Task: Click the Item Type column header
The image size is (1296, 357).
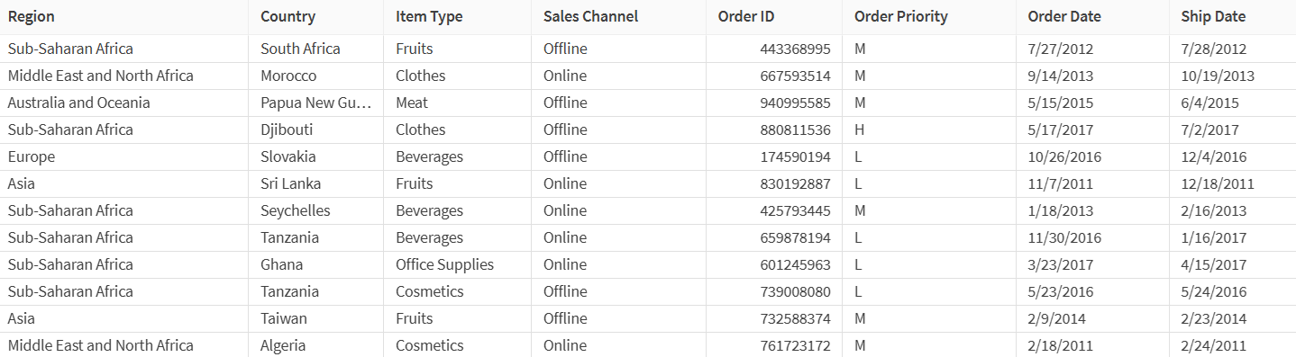Action: (457, 16)
